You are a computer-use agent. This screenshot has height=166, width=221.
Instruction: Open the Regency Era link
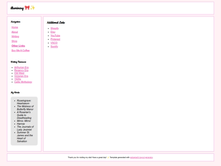pos(21,70)
